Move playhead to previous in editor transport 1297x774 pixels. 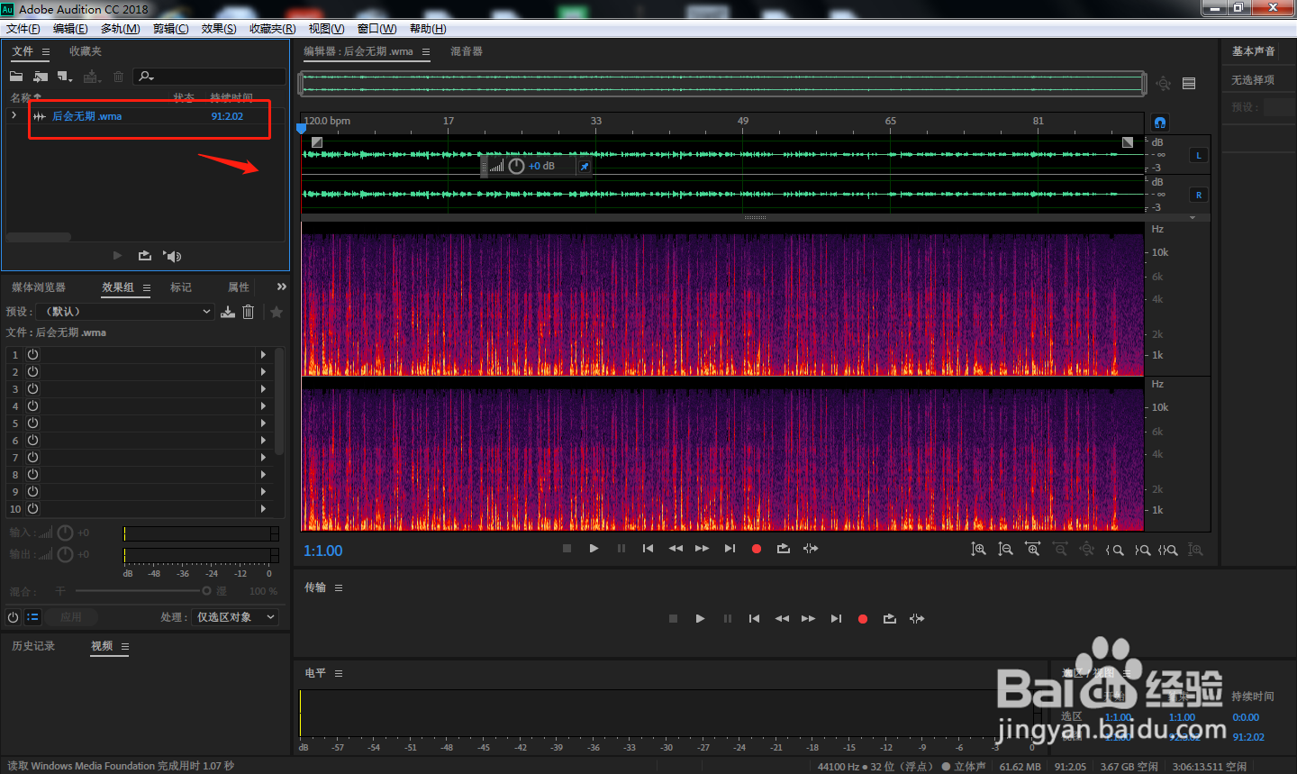coord(648,548)
